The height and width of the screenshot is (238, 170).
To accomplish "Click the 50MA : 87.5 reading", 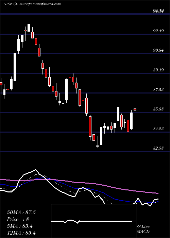I will click(21, 213).
